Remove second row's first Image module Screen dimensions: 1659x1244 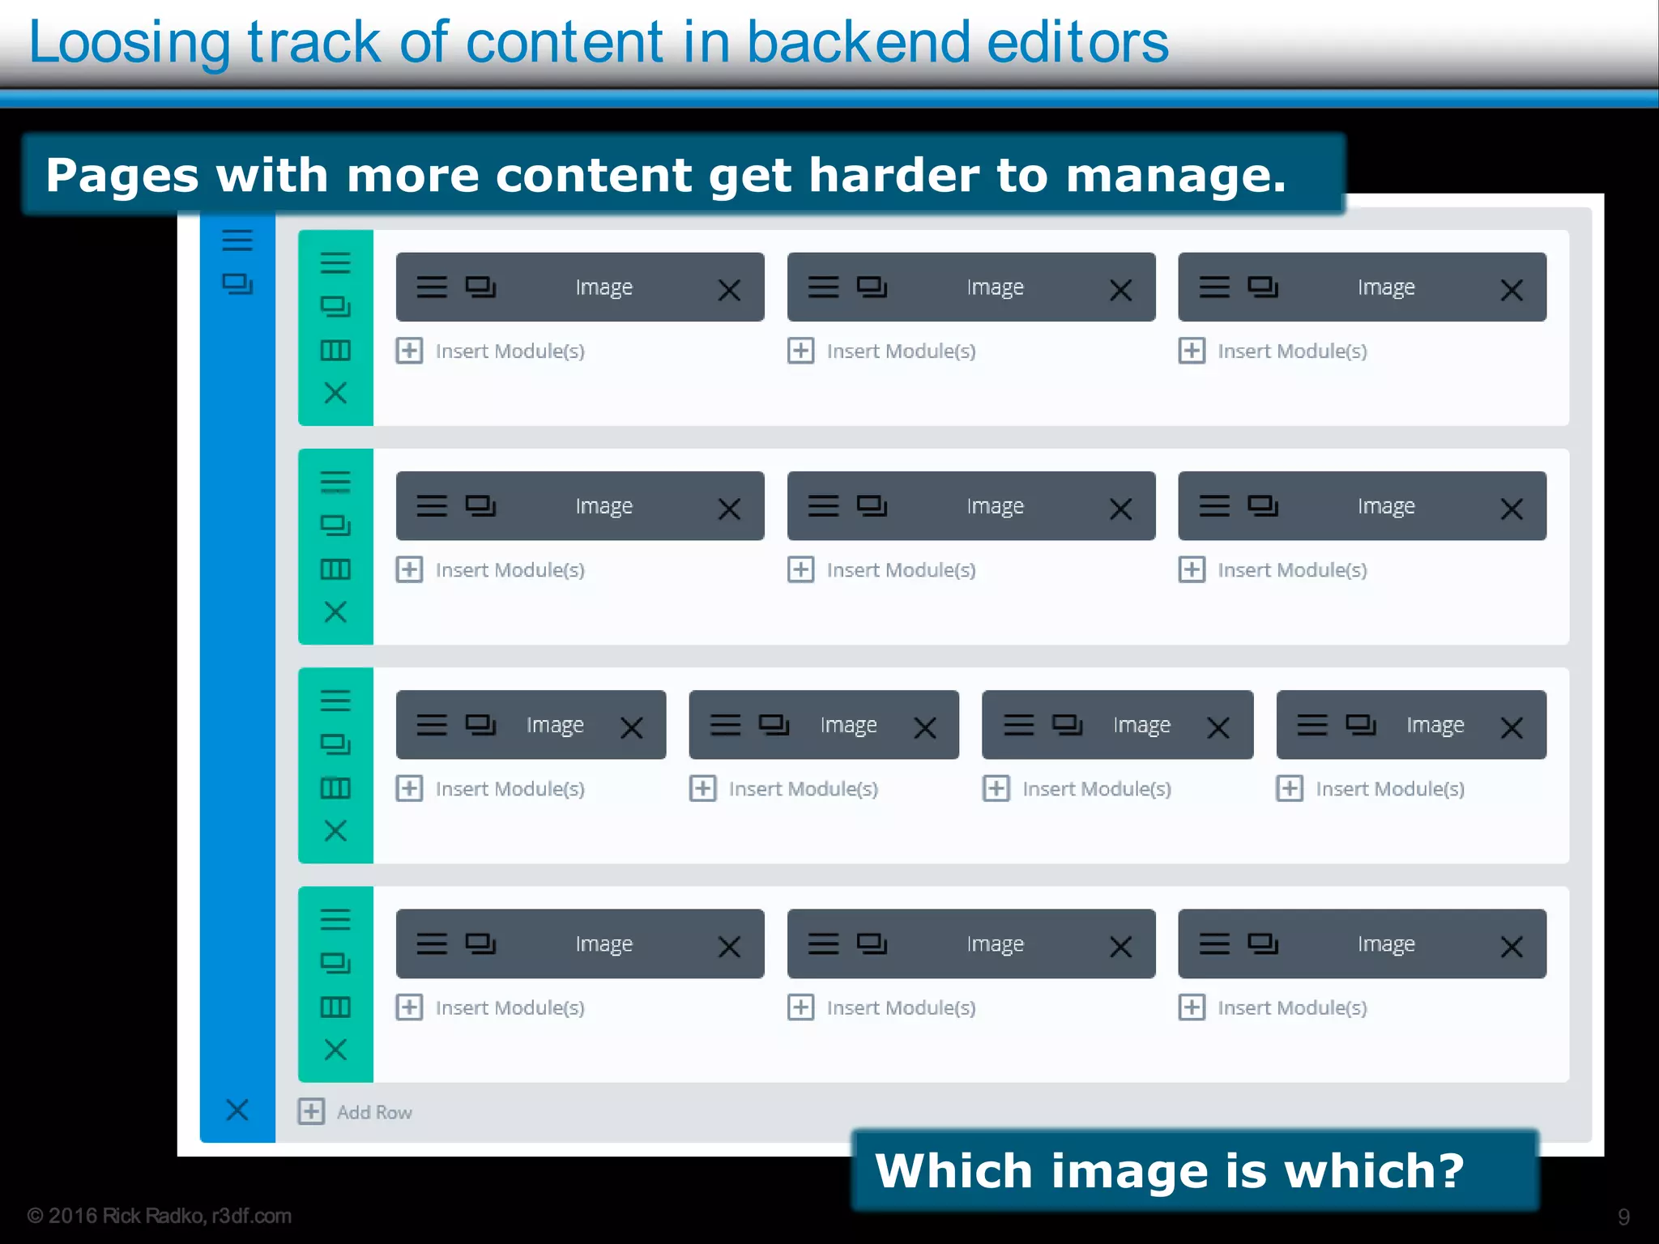coord(729,509)
